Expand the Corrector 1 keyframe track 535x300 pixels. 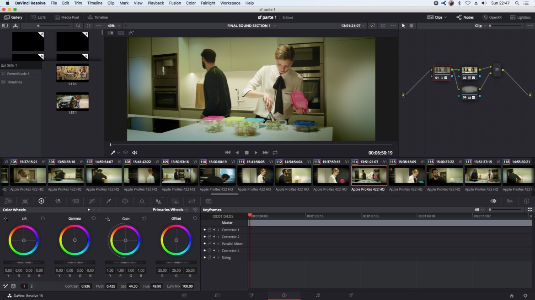click(219, 230)
